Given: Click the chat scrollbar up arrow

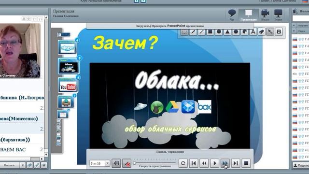Looking at the screenshot, I should 46,17.
